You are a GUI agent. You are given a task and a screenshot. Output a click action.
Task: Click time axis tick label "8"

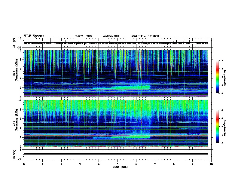pos(174,164)
